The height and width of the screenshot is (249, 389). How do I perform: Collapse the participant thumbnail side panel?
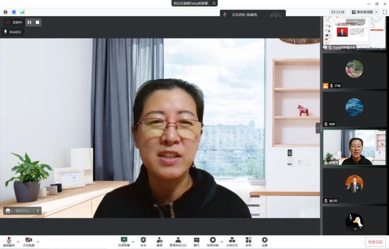318,128
